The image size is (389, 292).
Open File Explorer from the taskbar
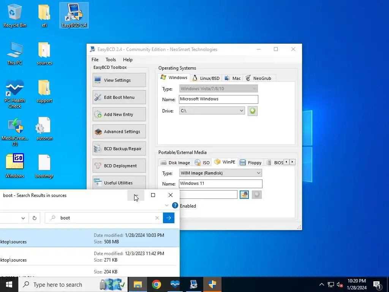pos(138,284)
